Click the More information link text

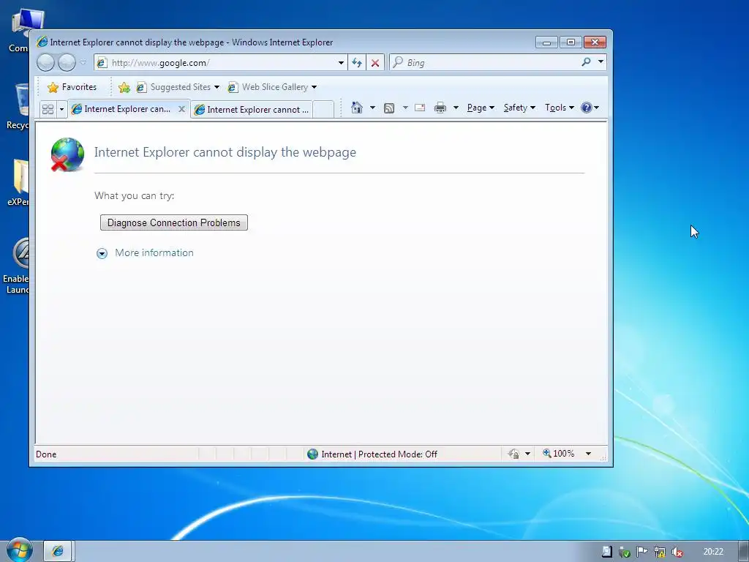tap(154, 252)
